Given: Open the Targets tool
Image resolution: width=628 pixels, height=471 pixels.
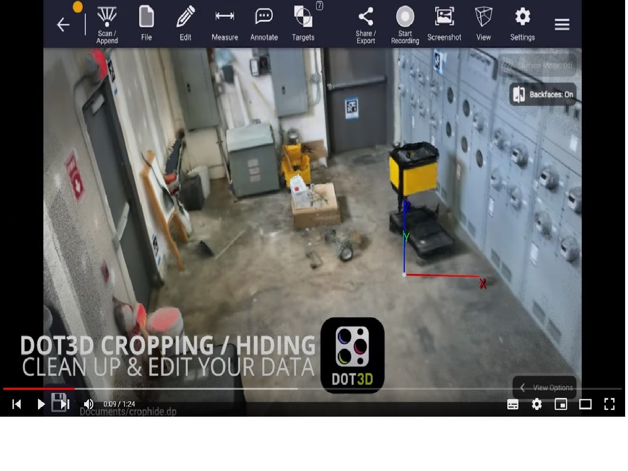Looking at the screenshot, I should pos(303,23).
